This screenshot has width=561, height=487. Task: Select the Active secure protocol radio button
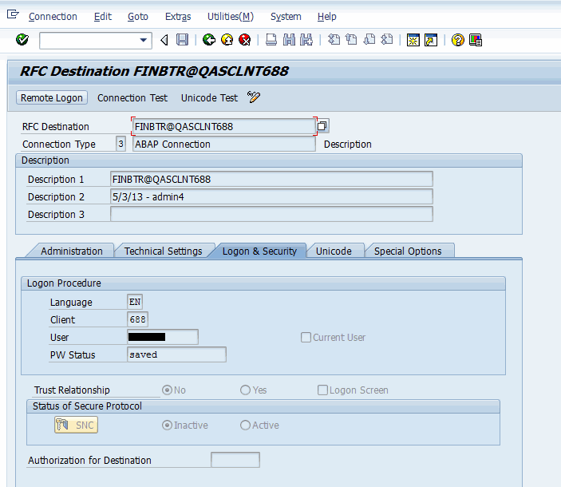pyautogui.click(x=245, y=425)
